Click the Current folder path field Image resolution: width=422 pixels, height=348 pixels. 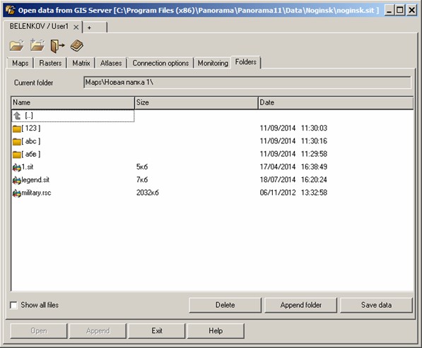[x=247, y=83]
